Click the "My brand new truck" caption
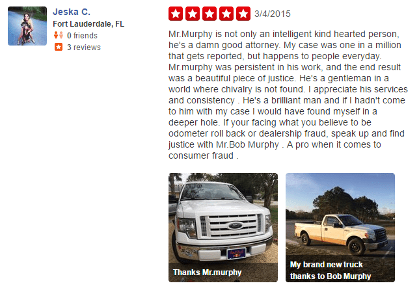 327,265
